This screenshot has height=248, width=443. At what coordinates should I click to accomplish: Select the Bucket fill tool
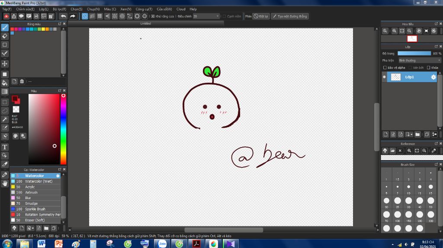coord(5,83)
